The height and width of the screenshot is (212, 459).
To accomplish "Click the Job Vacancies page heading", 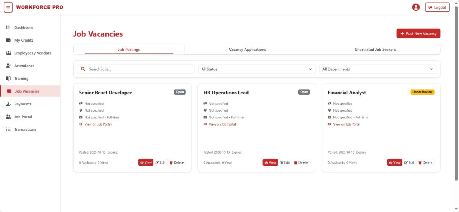I will coord(98,34).
